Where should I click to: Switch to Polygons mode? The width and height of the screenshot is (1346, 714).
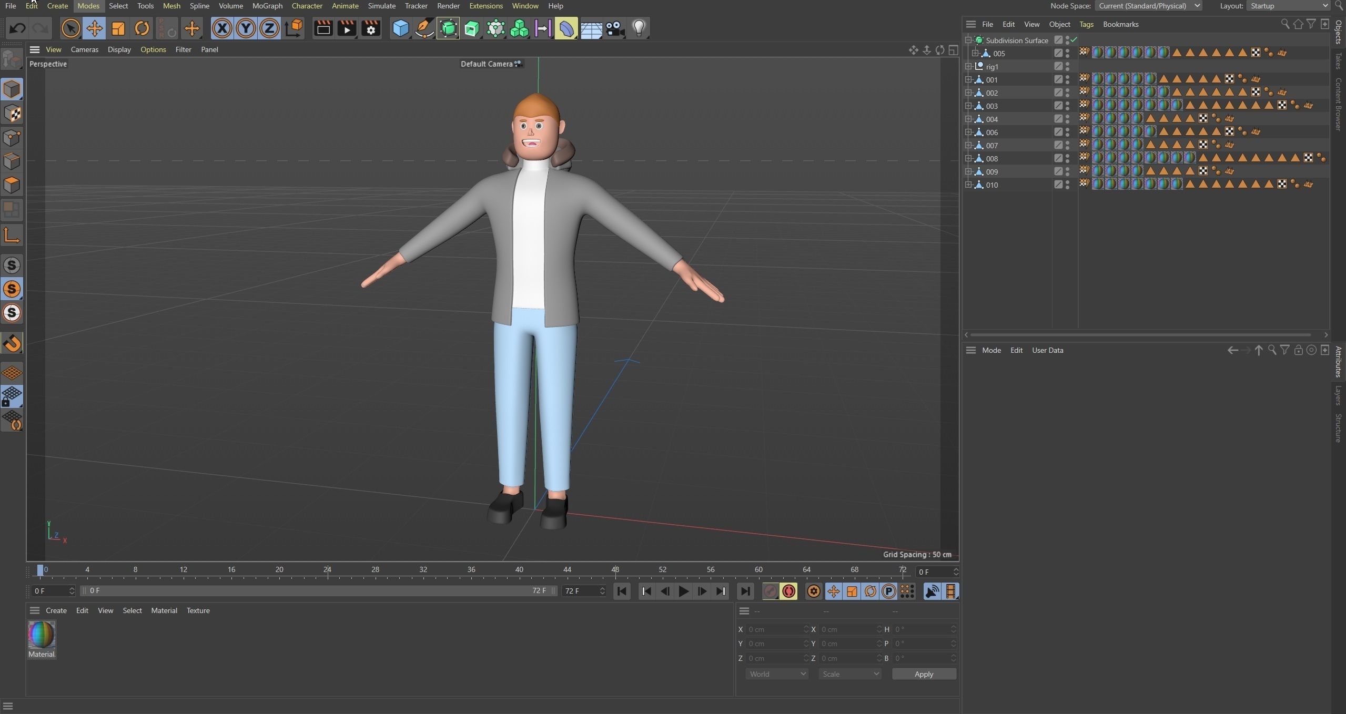pyautogui.click(x=12, y=185)
